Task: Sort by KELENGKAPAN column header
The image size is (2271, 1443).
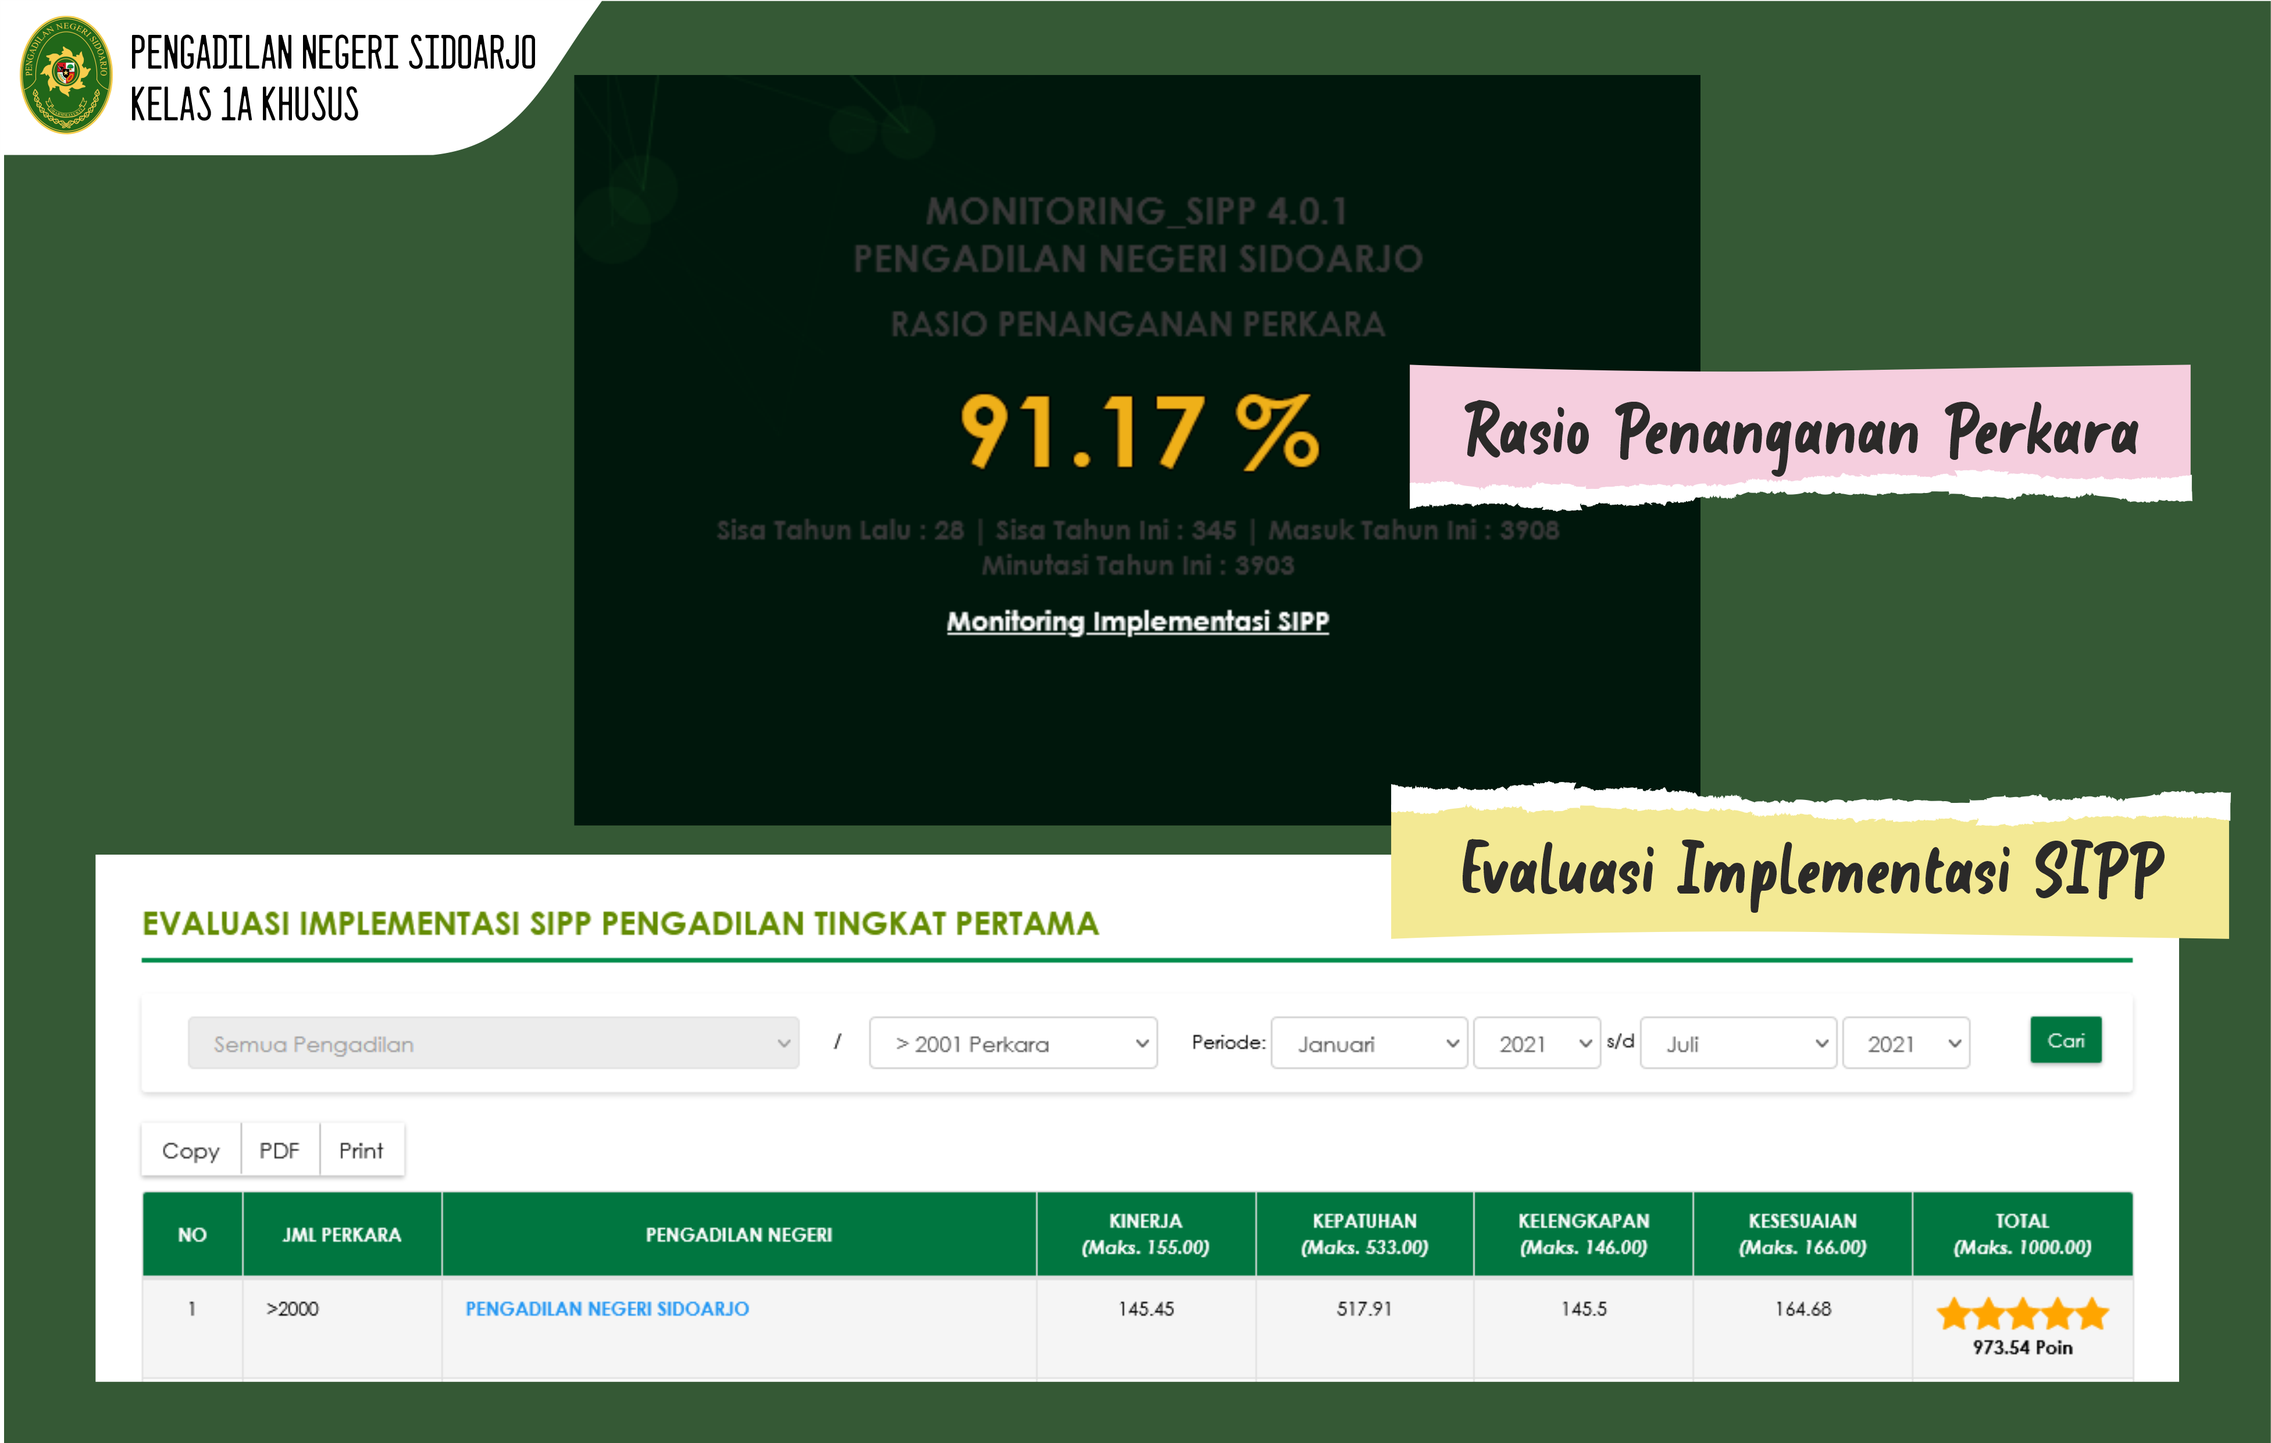Action: [x=1584, y=1234]
